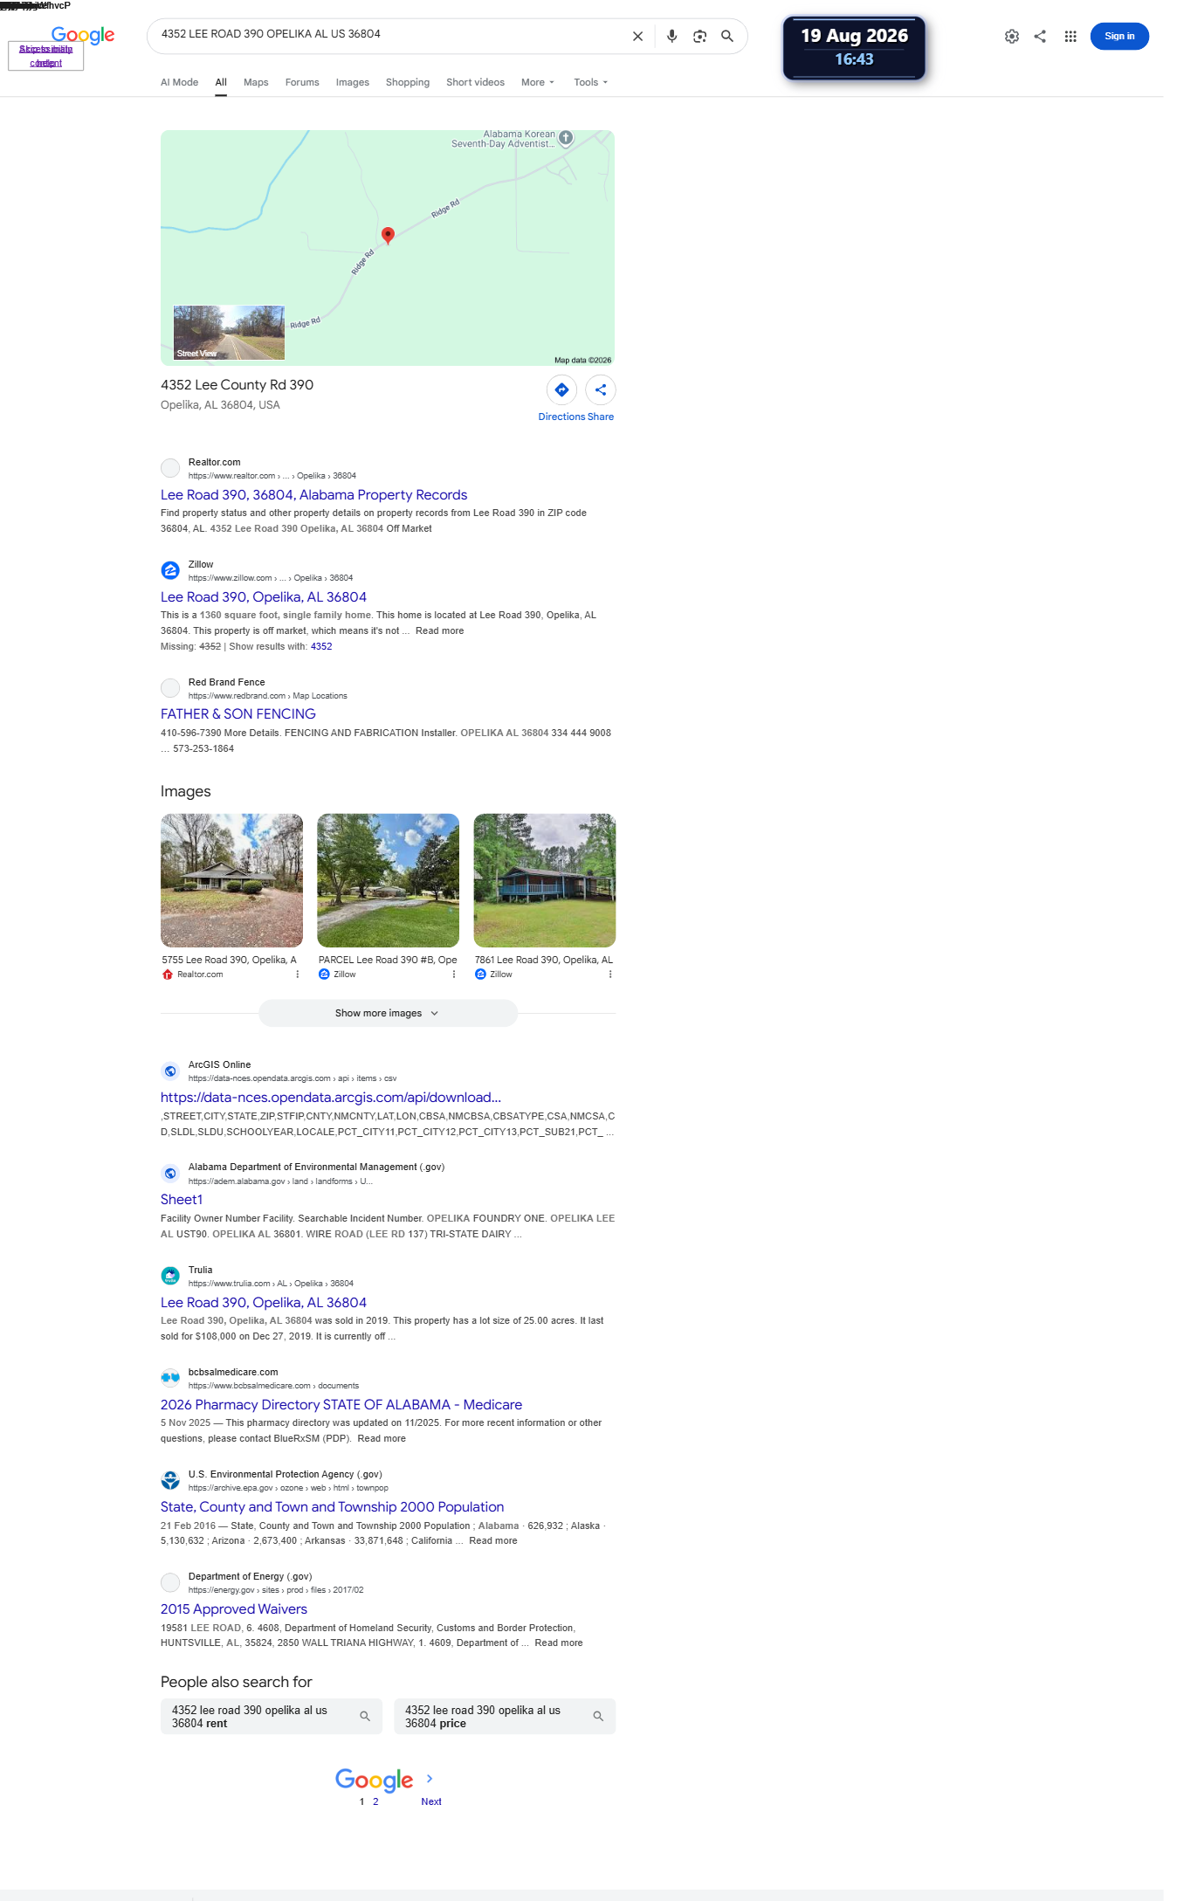Go to results page 2
Viewport: 1177px width, 1901px height.
pyautogui.click(x=375, y=1801)
